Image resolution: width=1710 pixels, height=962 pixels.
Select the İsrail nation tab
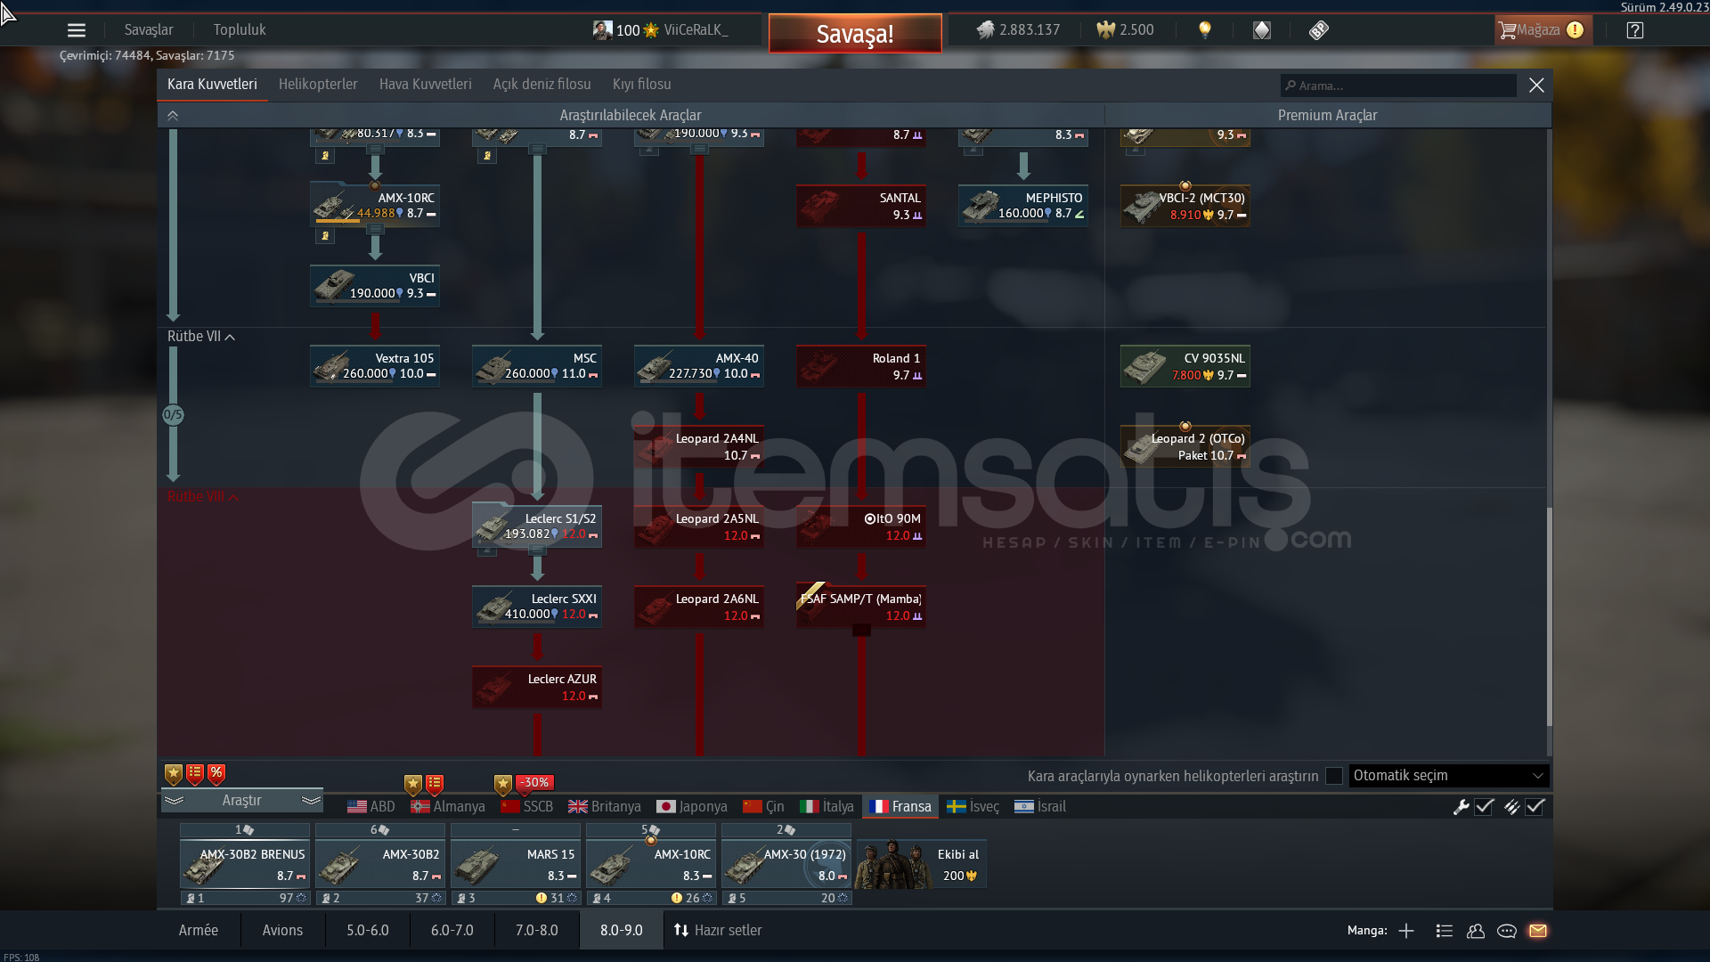(x=1040, y=807)
